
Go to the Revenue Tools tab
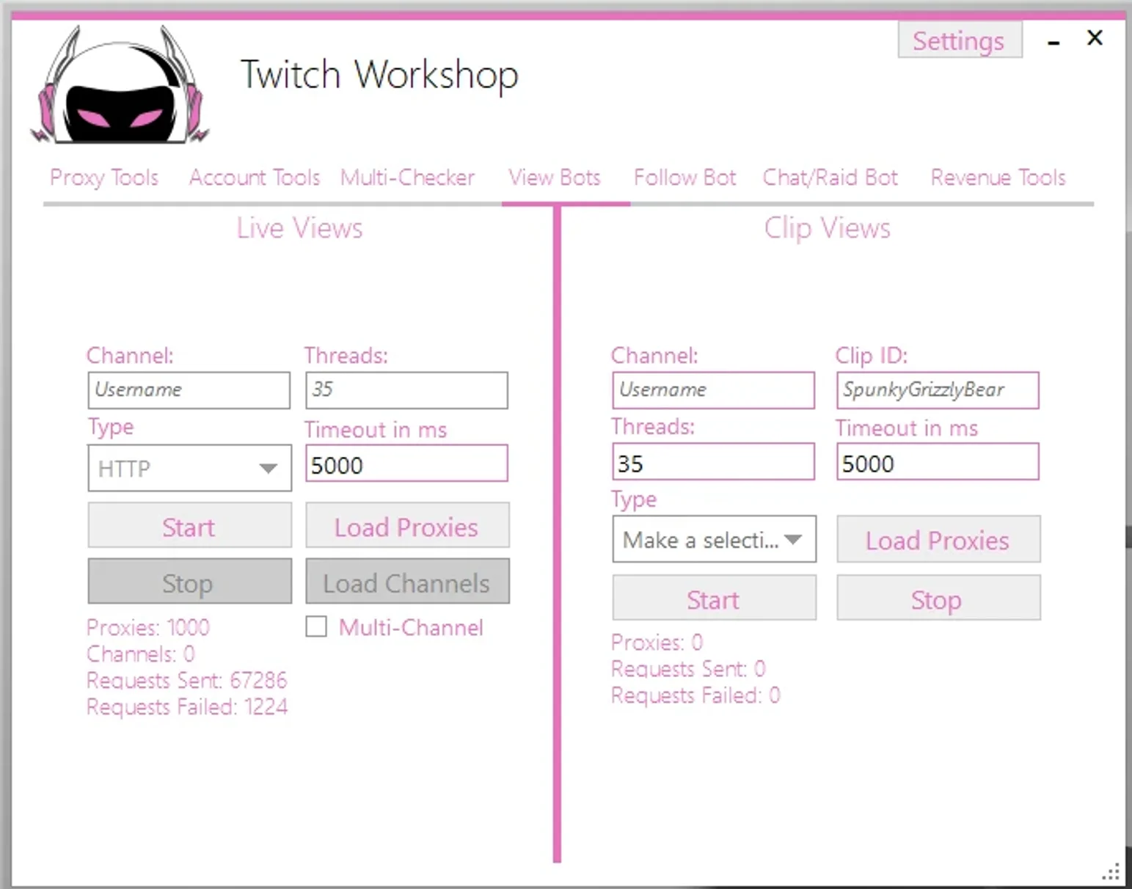tap(998, 178)
